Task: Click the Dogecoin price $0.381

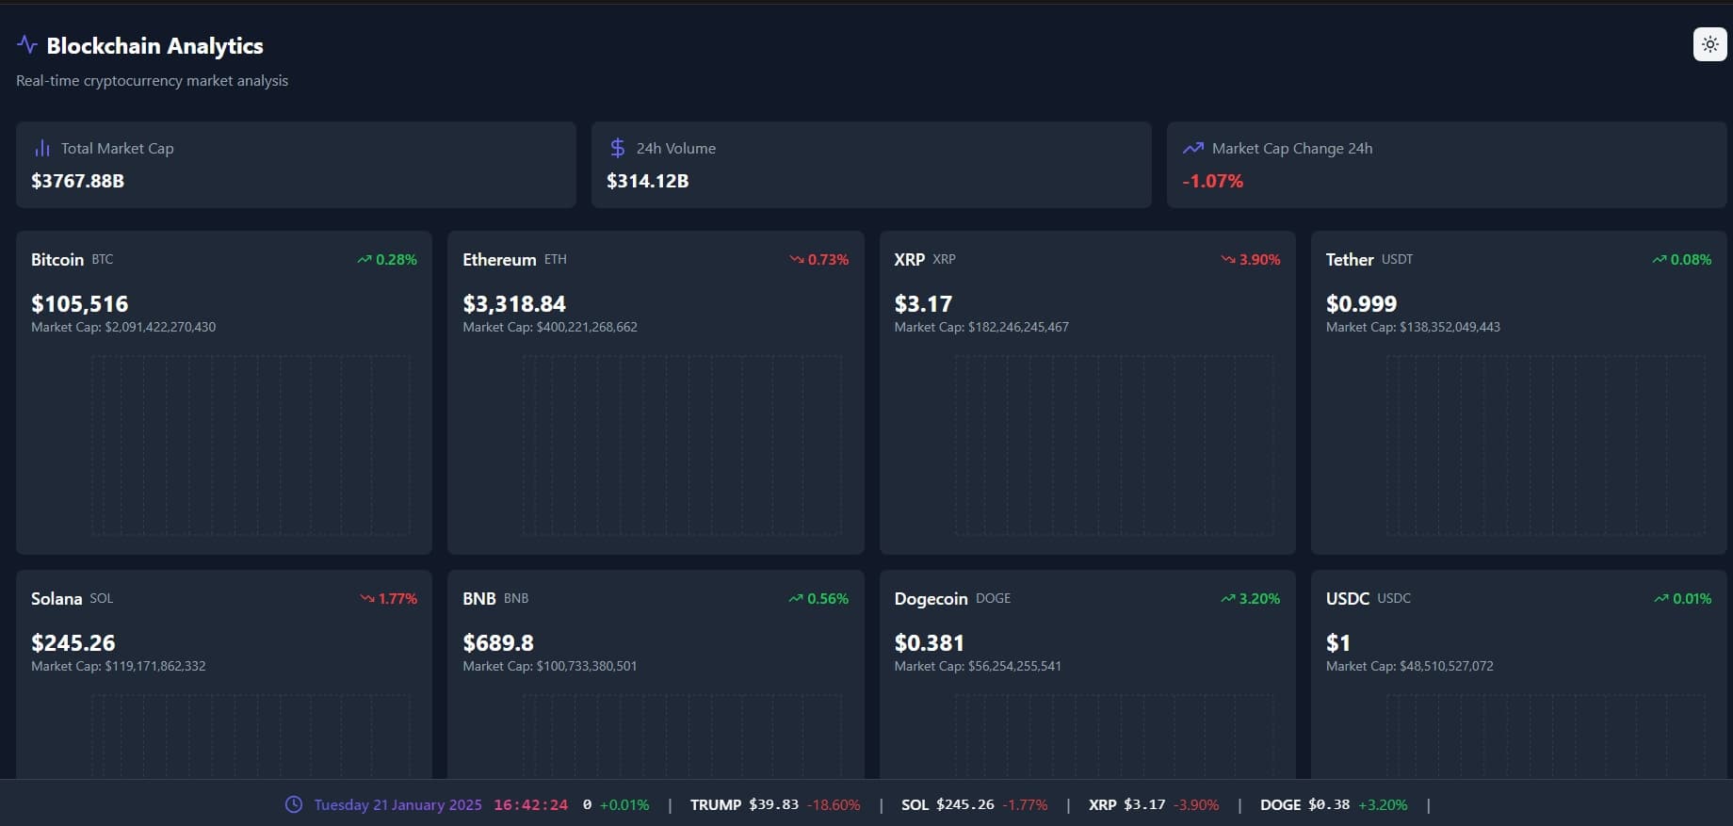Action: [930, 642]
